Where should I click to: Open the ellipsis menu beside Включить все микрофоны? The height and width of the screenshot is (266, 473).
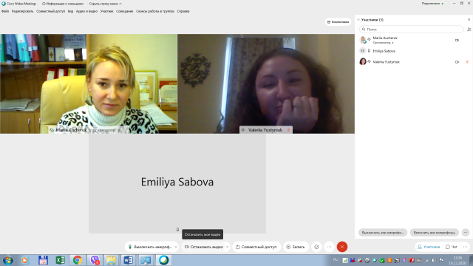pyautogui.click(x=466, y=233)
